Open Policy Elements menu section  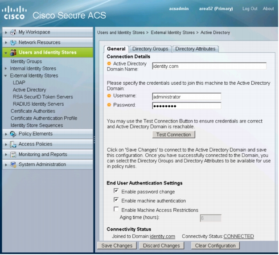point(48,134)
